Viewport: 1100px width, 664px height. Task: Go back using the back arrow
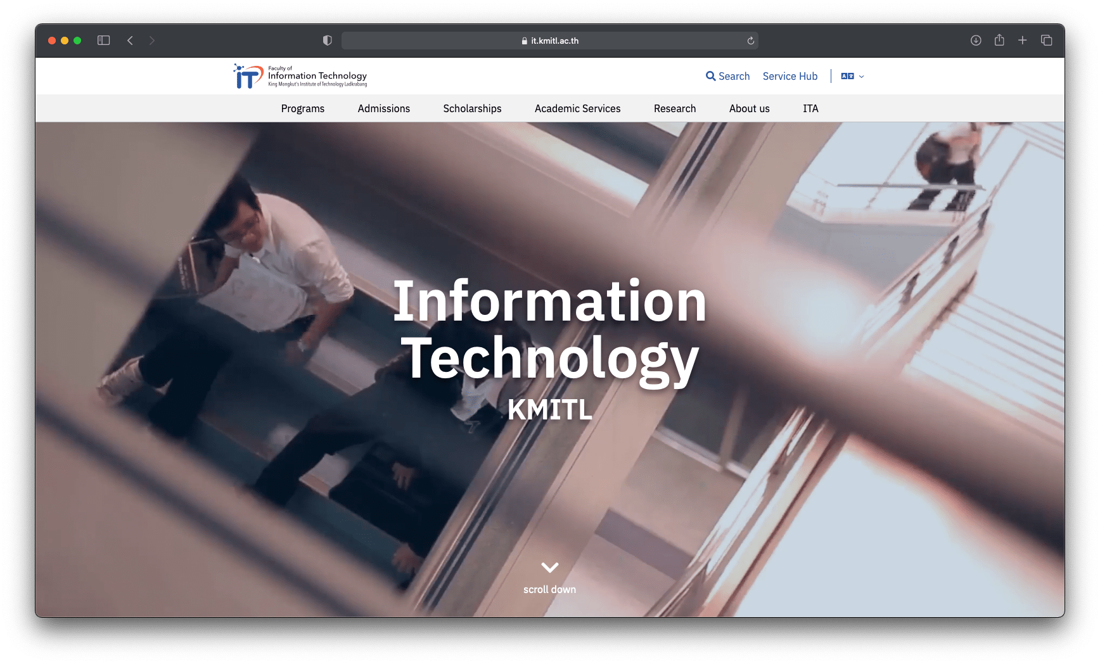click(x=130, y=41)
